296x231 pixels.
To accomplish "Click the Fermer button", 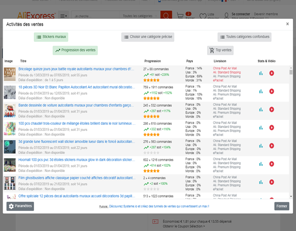I will click(282, 206).
